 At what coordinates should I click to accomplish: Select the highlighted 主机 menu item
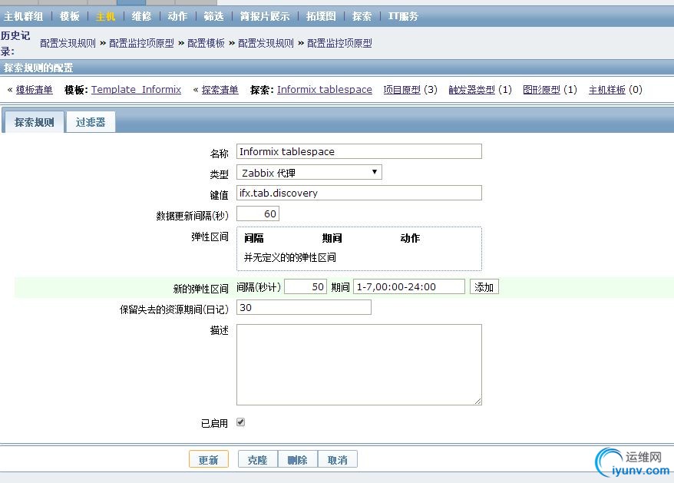coord(105,16)
